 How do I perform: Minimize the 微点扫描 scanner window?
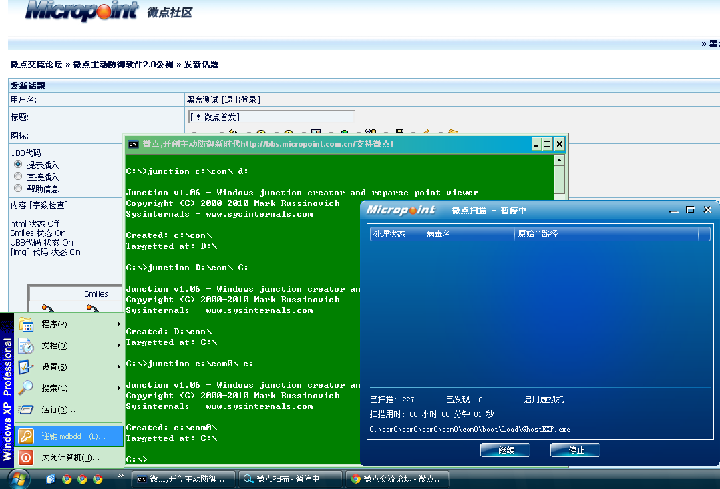(x=674, y=211)
